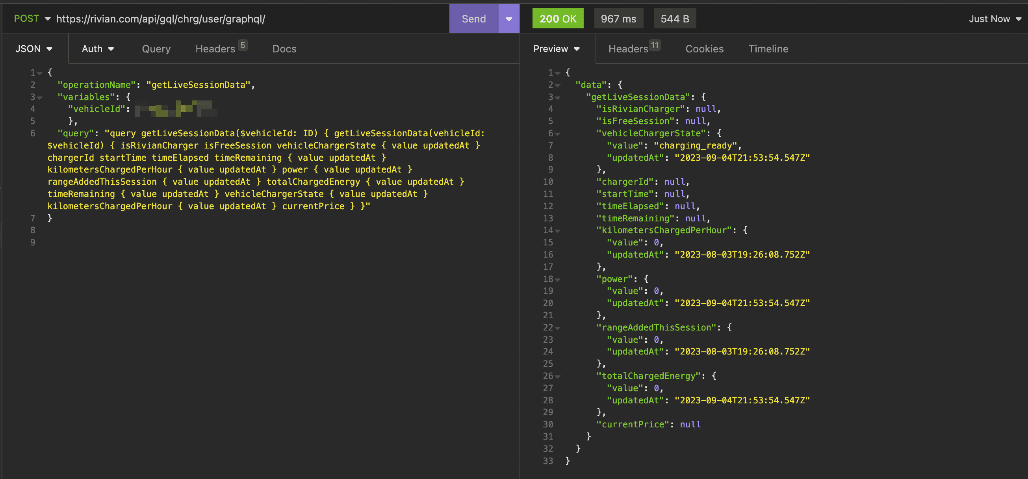Click the 967 ms response time badge
The image size is (1028, 479).
click(618, 19)
